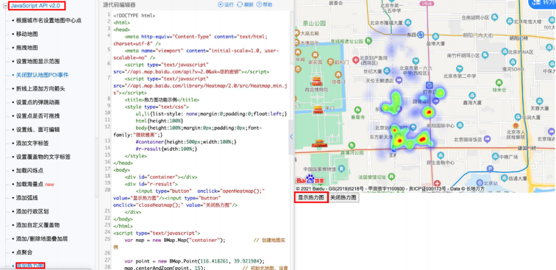Select 设置地图显示范围 in the tree

38,61
